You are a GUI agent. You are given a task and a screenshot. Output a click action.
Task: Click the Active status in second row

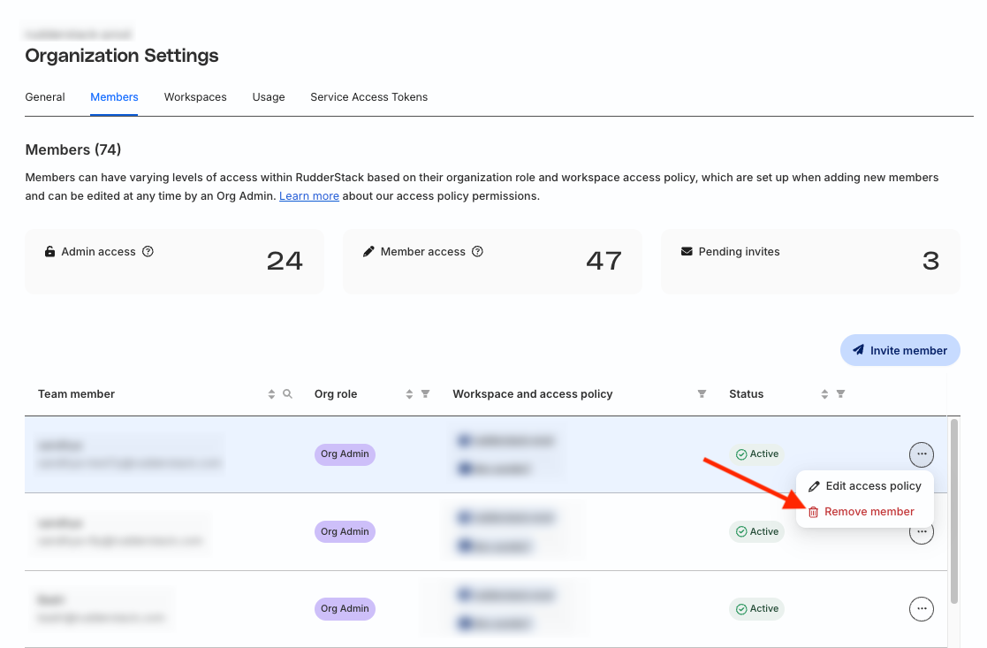pos(757,531)
